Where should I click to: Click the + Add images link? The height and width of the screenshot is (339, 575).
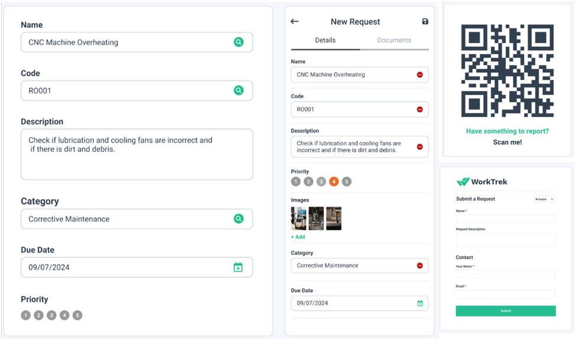pos(298,237)
